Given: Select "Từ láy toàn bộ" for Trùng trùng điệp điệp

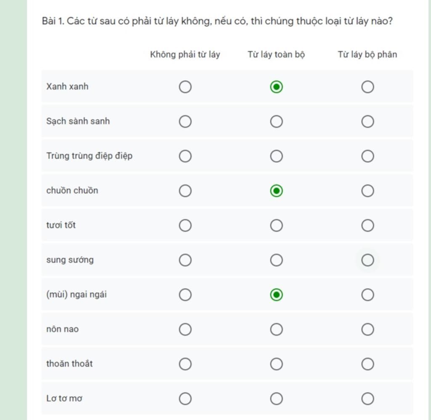Looking at the screenshot, I should coord(276,156).
